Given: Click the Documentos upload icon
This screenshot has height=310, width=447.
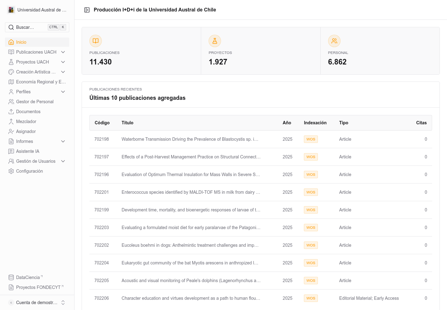Looking at the screenshot, I should tap(11, 112).
